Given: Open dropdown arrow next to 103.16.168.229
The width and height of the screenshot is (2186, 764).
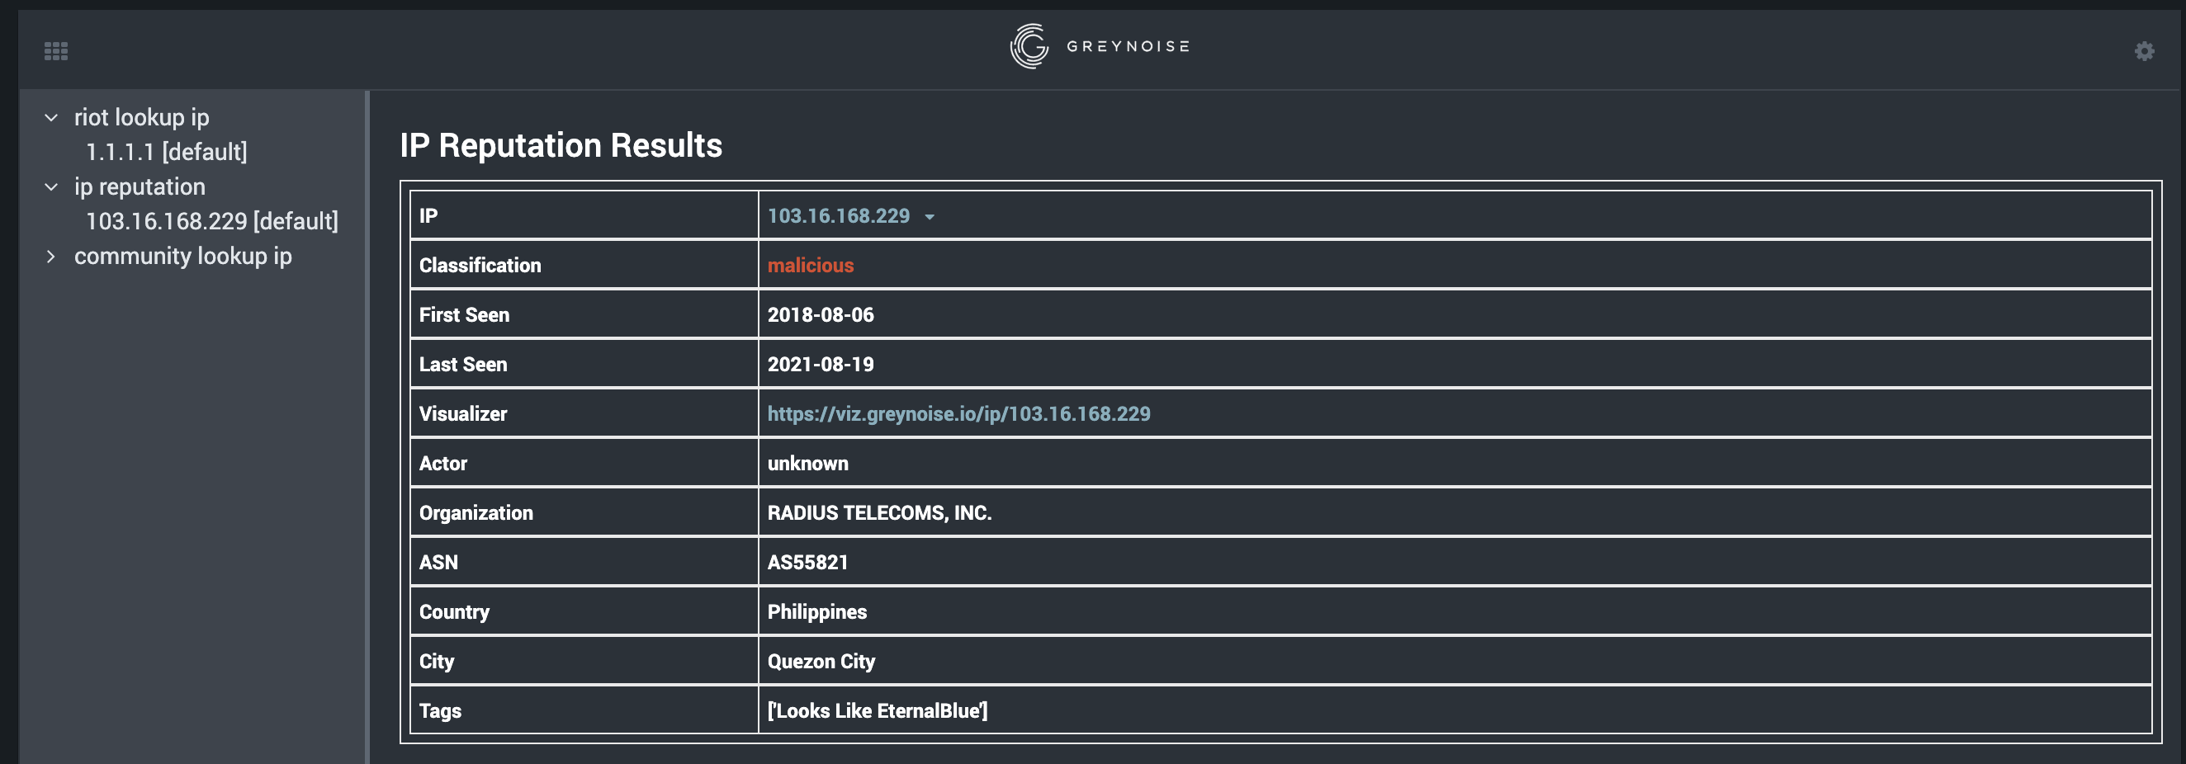Looking at the screenshot, I should click(x=930, y=217).
